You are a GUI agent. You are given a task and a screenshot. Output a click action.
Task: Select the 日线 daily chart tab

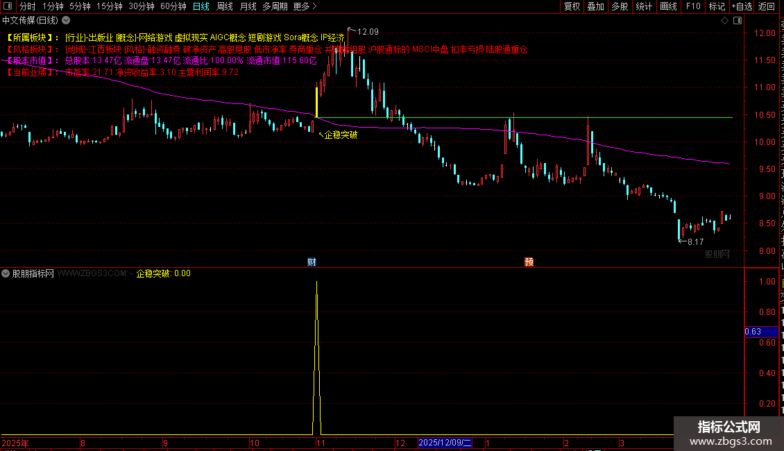tap(201, 6)
